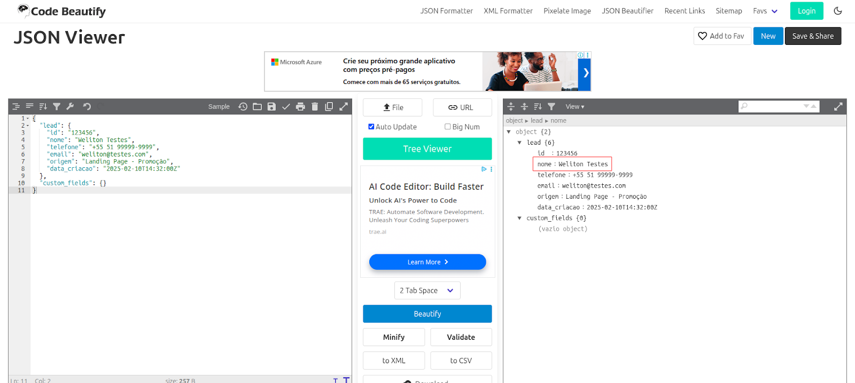
Task: Click the wrench repair icon in the editor toolbar
Action: click(70, 107)
